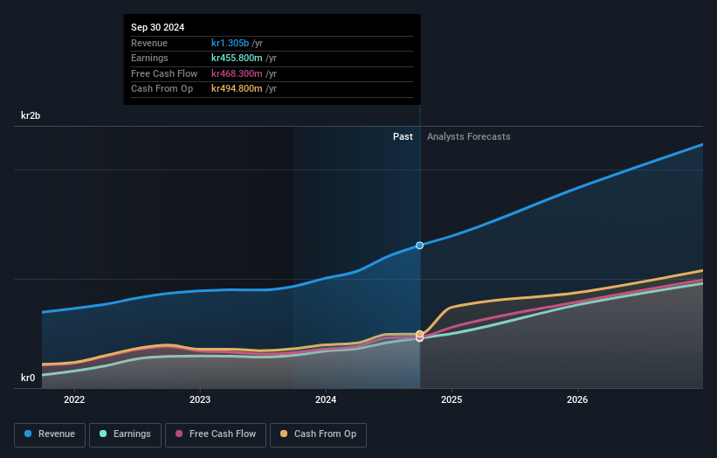Click the Cash From Op label in tooltip
The width and height of the screenshot is (717, 458).
pos(162,89)
